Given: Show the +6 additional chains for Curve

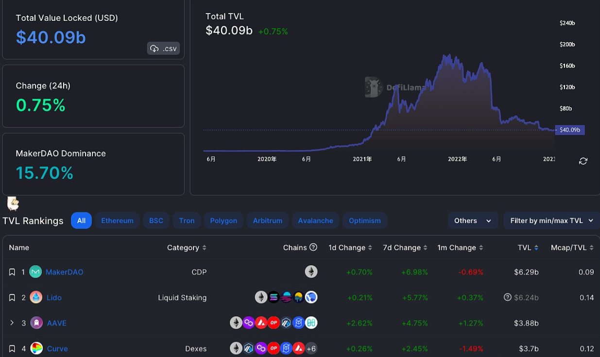Looking at the screenshot, I should [311, 348].
